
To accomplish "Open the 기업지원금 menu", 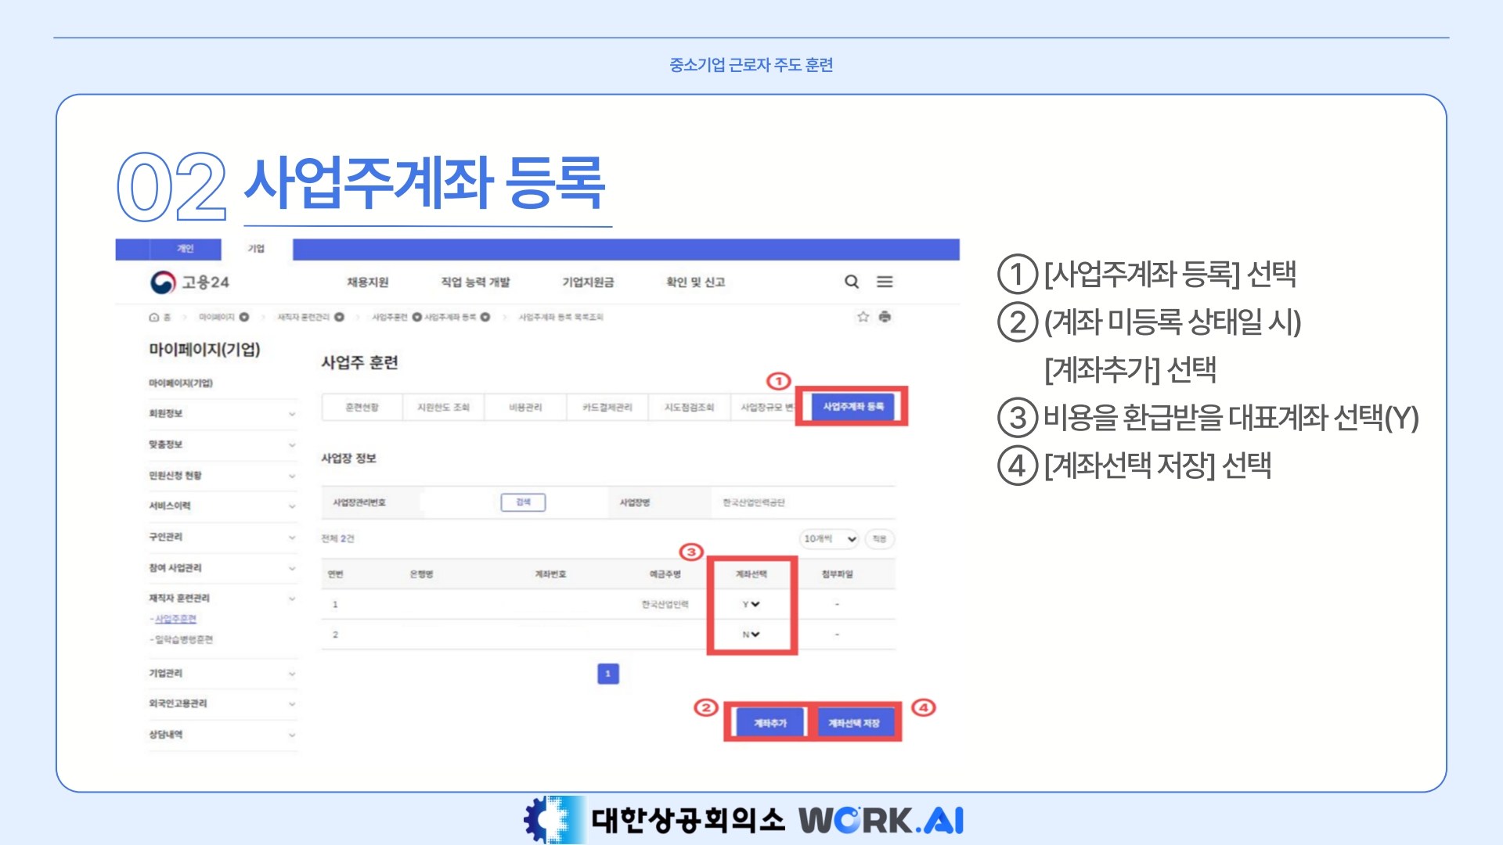I will point(588,282).
